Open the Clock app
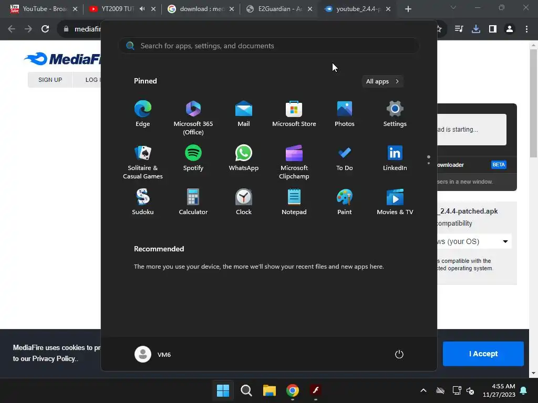 pyautogui.click(x=244, y=202)
